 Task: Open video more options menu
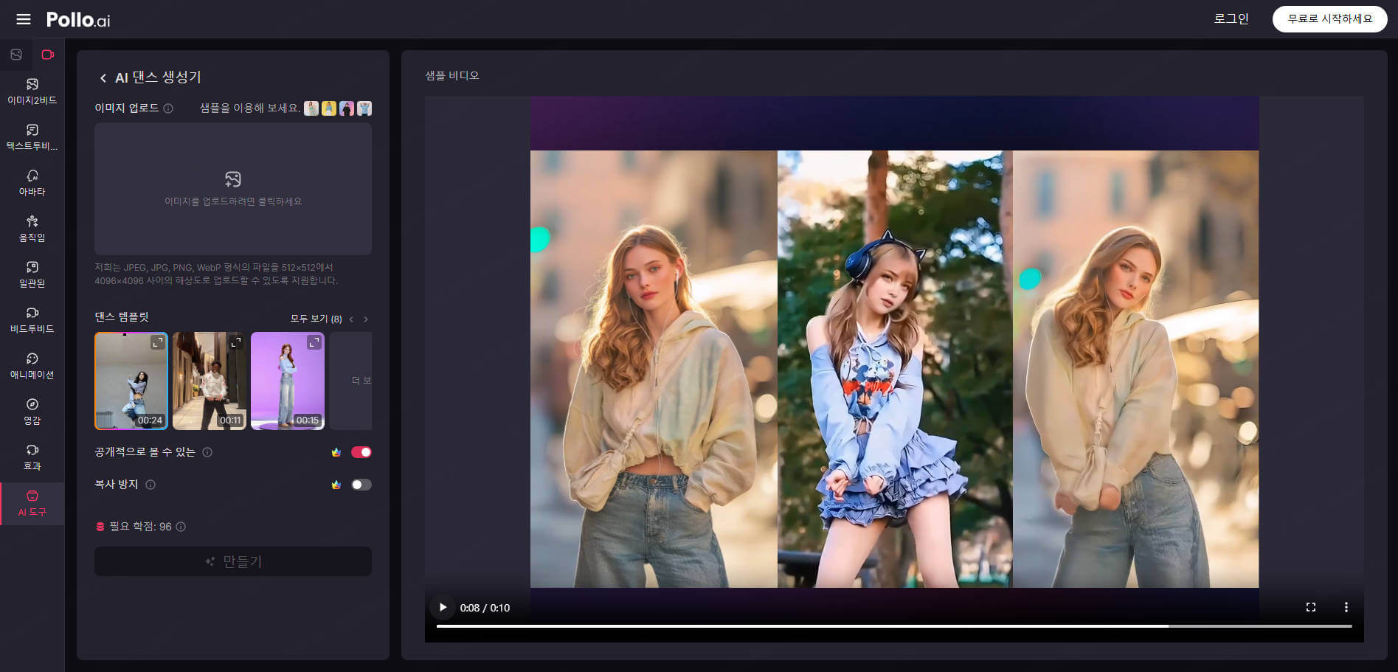[x=1346, y=607]
